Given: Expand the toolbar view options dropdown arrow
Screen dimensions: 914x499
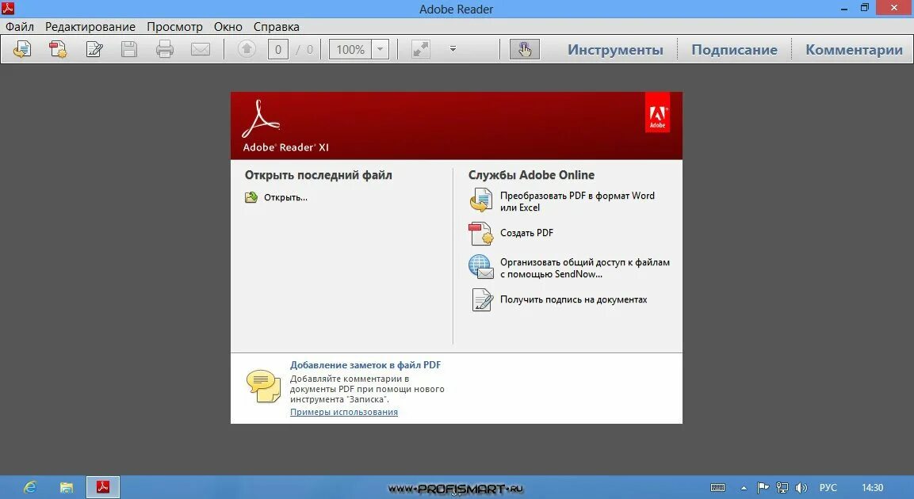Looking at the screenshot, I should (453, 49).
